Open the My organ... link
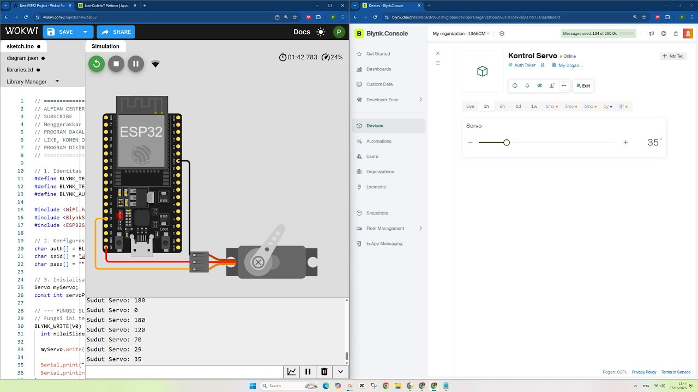This screenshot has width=698, height=392. (568, 65)
